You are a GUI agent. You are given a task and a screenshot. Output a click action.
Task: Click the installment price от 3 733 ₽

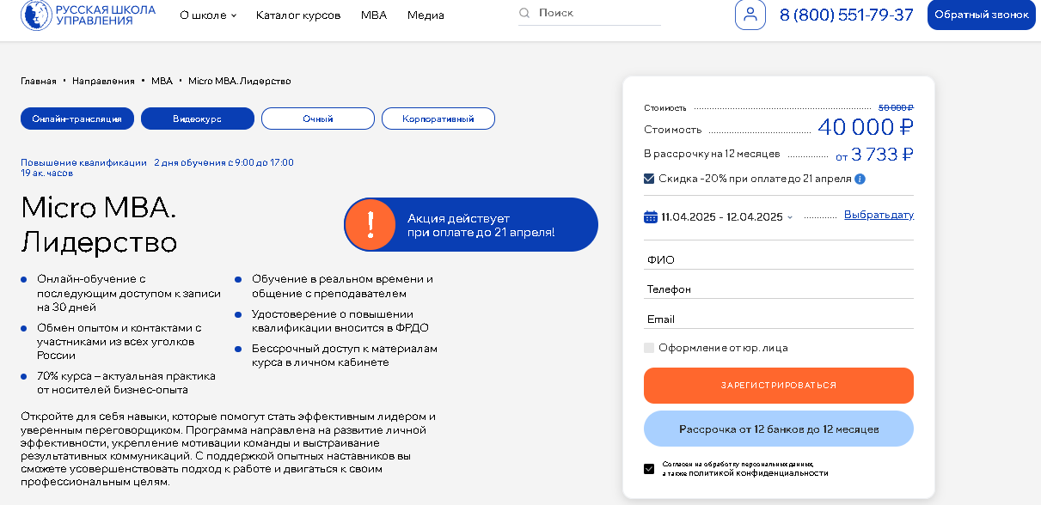pos(874,155)
